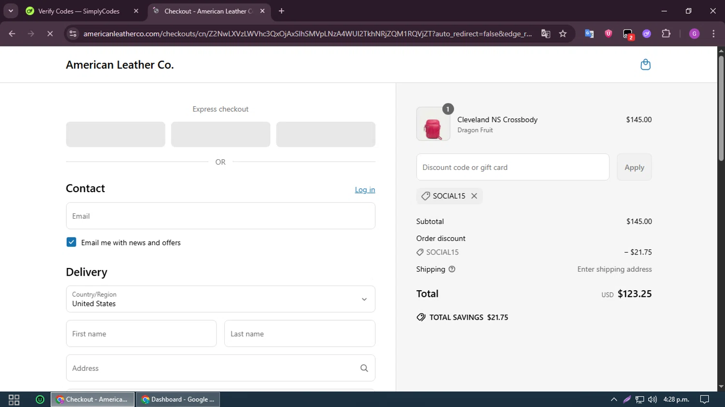
Task: Open the volume speaker tray icon
Action: tap(652, 400)
